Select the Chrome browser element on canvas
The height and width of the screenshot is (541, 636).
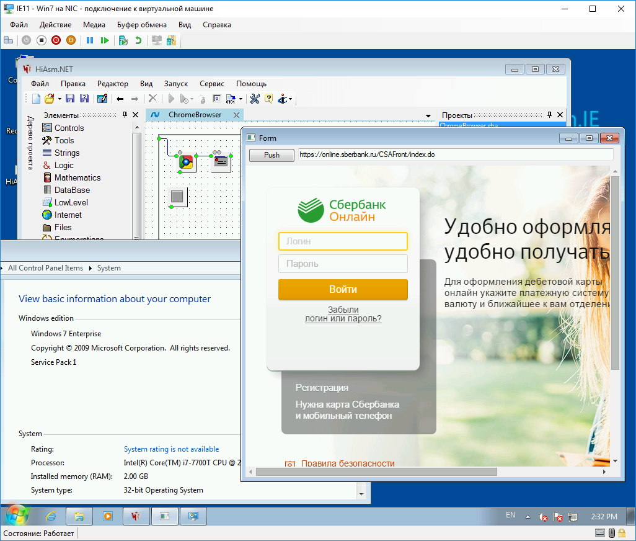click(185, 162)
